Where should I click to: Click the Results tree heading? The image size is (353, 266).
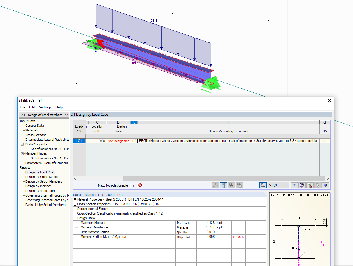tap(25, 167)
